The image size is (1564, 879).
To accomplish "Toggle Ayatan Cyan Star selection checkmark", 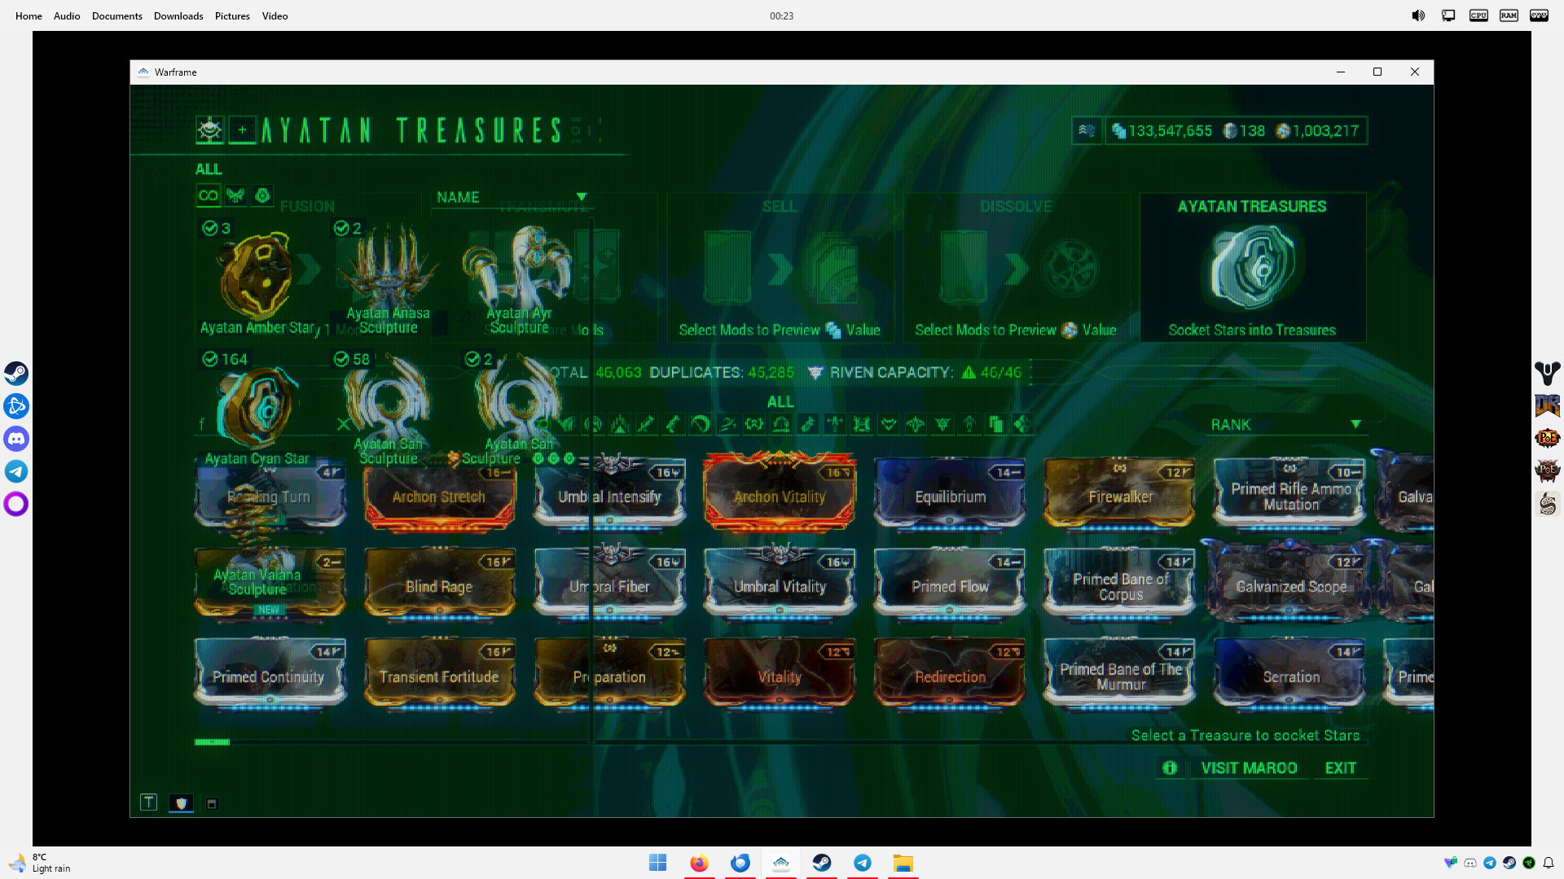I will [x=210, y=359].
